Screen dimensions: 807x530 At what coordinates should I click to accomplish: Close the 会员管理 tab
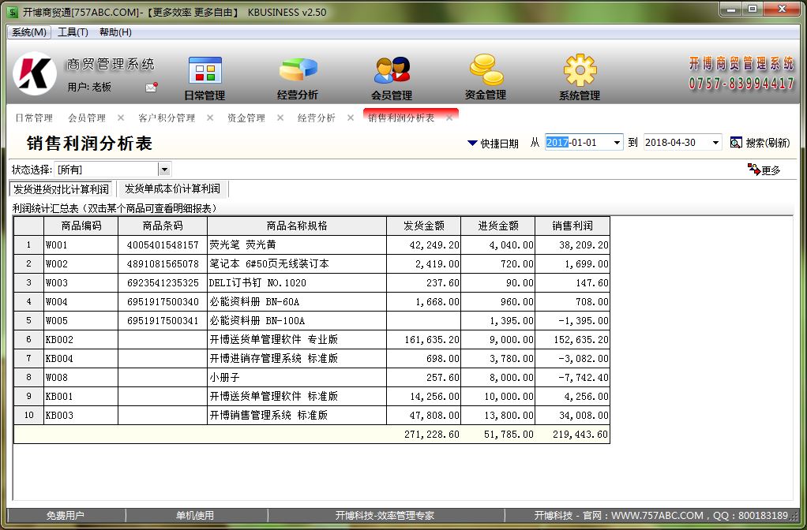click(121, 118)
